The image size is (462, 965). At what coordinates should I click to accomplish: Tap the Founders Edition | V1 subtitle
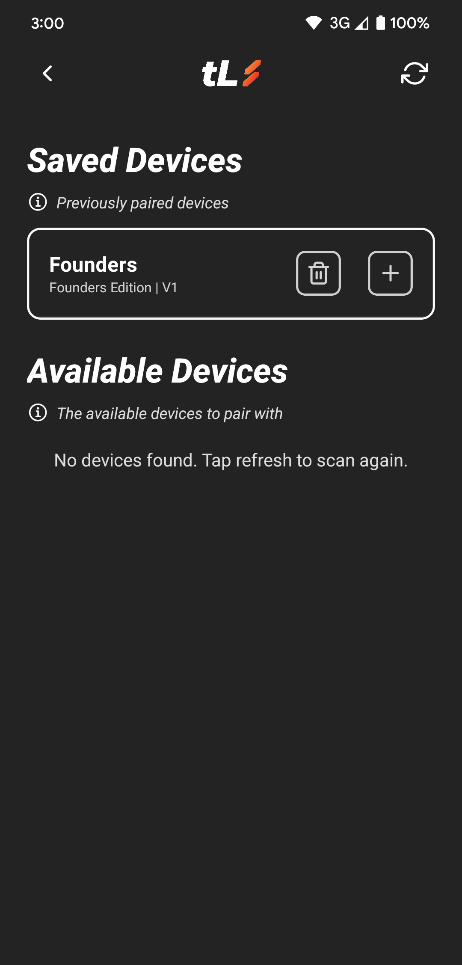tap(113, 288)
